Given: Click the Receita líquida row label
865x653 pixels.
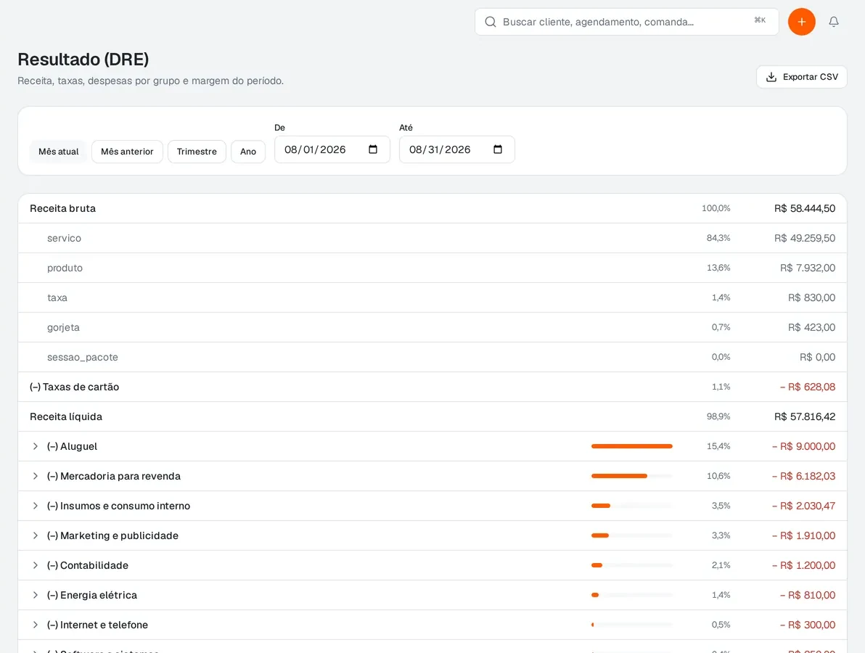Looking at the screenshot, I should tap(66, 417).
